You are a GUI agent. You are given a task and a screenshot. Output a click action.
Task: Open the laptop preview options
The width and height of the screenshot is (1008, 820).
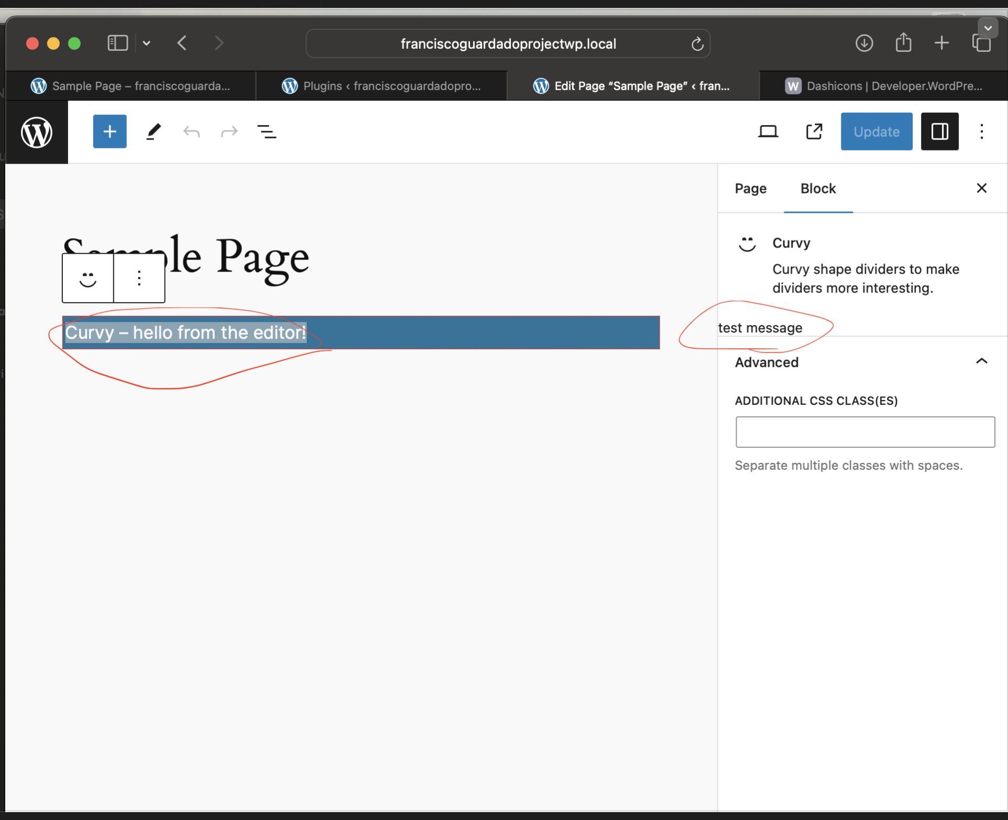(x=768, y=131)
